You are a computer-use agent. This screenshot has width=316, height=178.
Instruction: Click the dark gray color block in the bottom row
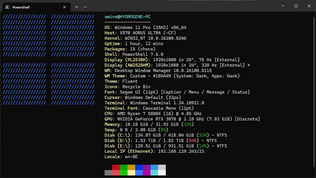tap(109, 173)
